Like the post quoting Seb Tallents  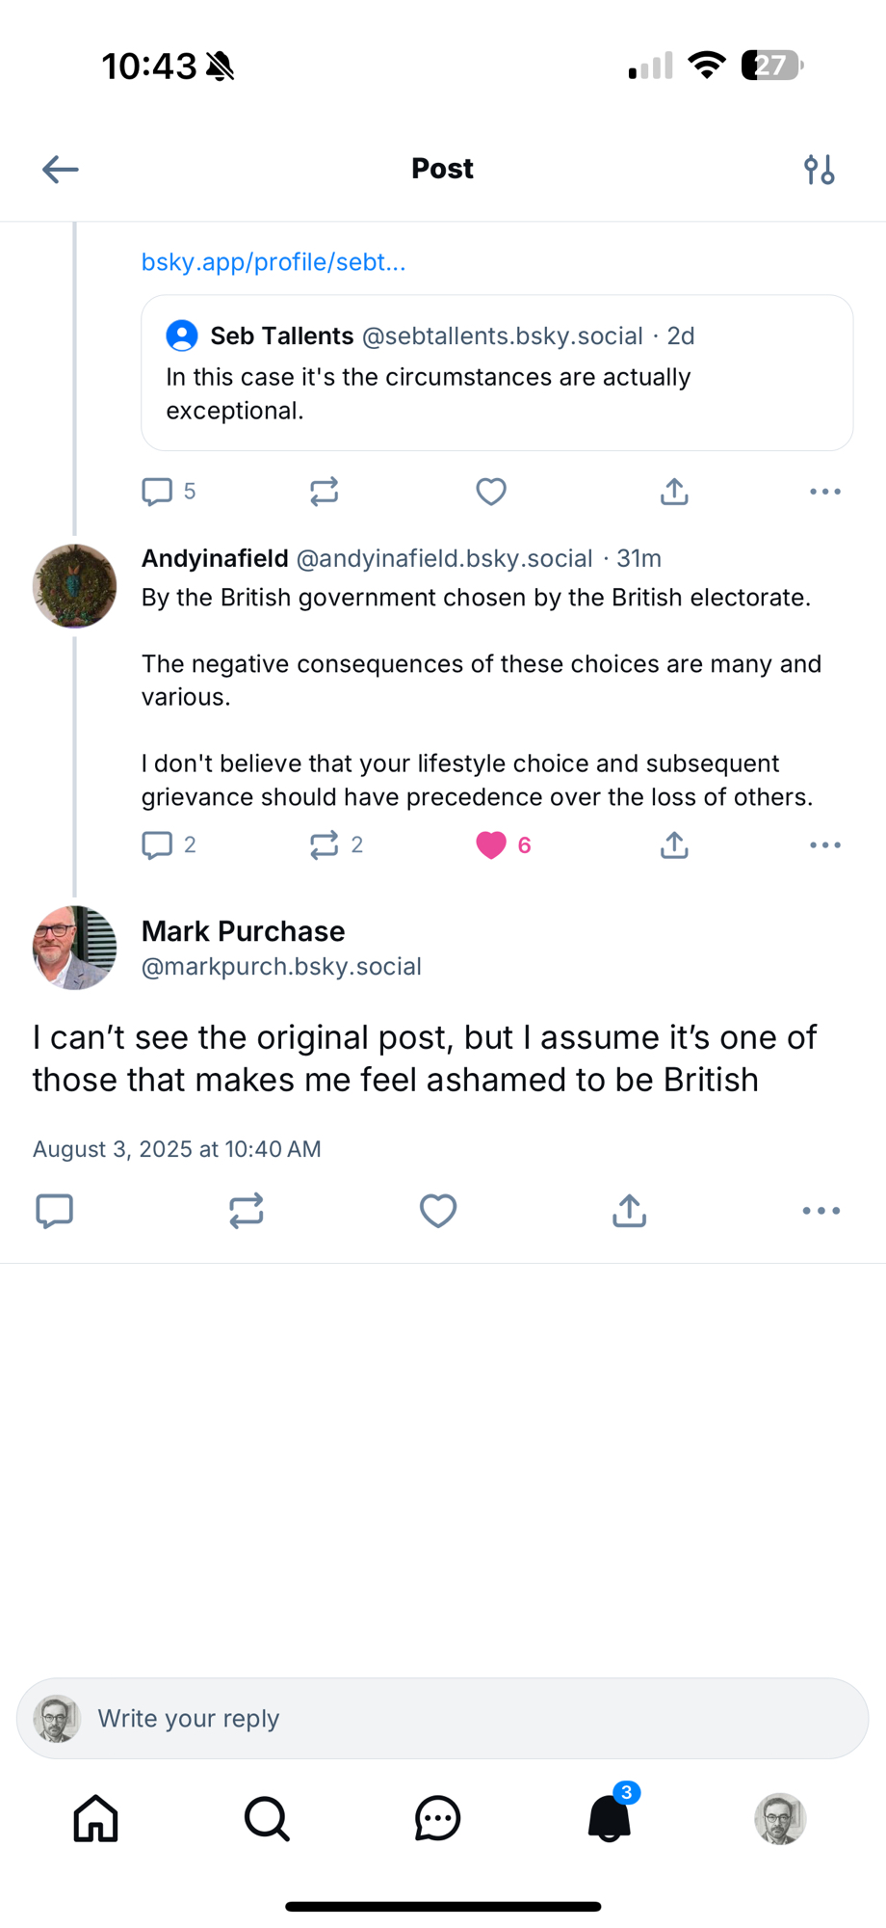(491, 492)
